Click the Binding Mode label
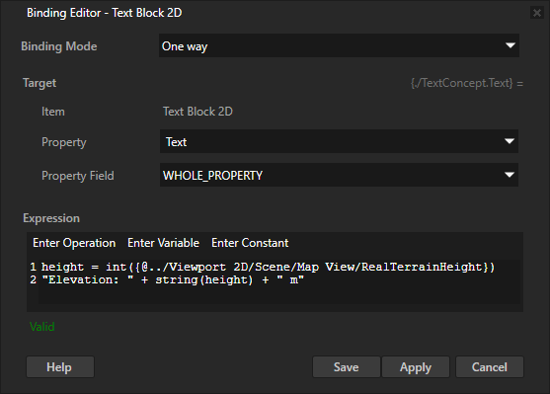This screenshot has width=550, height=394. 59,46
